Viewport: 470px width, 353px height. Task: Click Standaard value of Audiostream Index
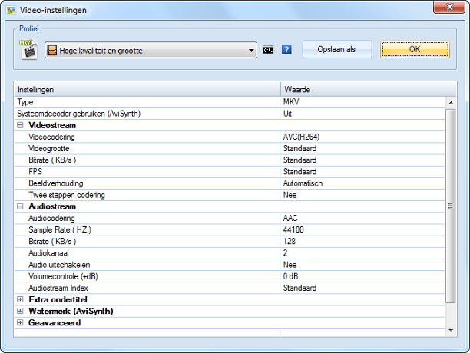(x=300, y=288)
